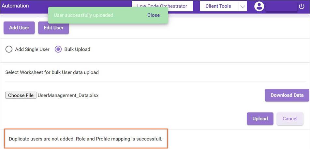
Task: Click the UserManagement_Data.xlsx file name
Action: coord(68,96)
